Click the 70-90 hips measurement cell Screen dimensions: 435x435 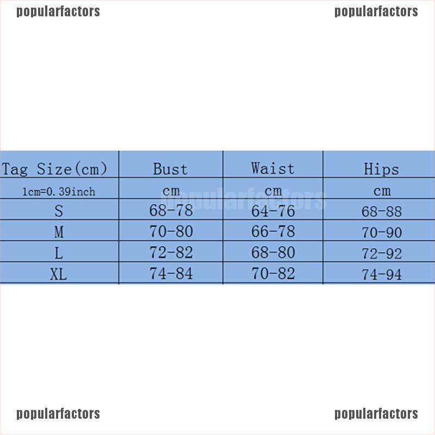pos(382,233)
